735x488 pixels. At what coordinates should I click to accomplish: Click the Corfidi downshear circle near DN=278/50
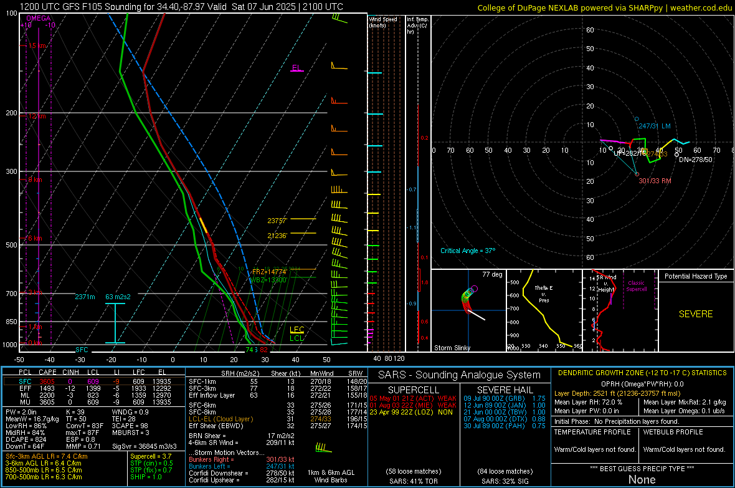pos(676,155)
